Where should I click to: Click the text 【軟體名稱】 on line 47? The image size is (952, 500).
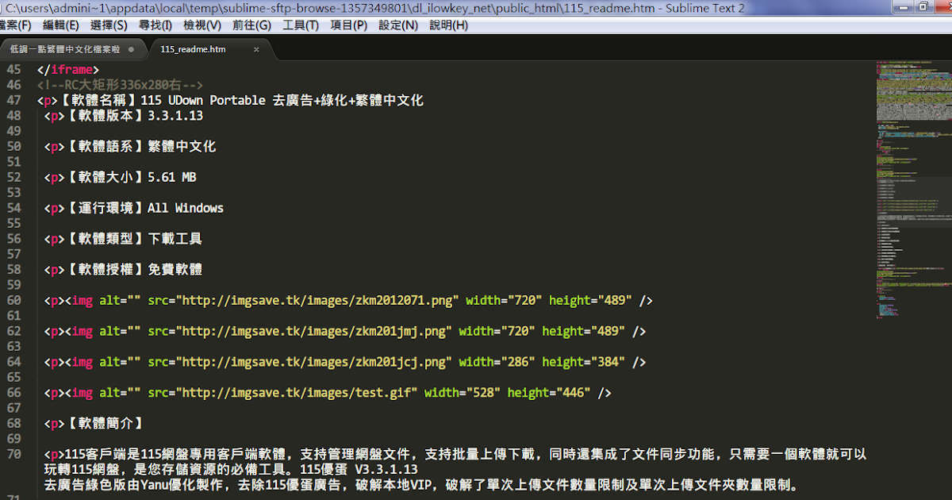98,101
